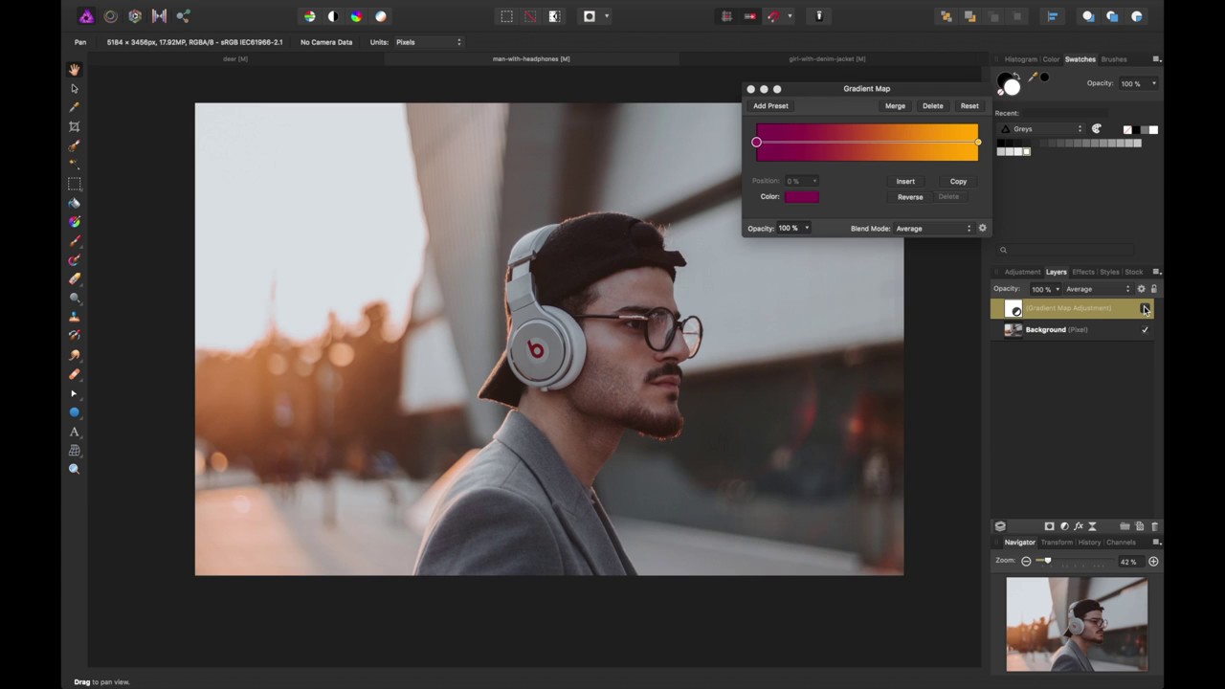1225x689 pixels.
Task: Select the blue Ellipse shape tool
Action: coord(74,412)
